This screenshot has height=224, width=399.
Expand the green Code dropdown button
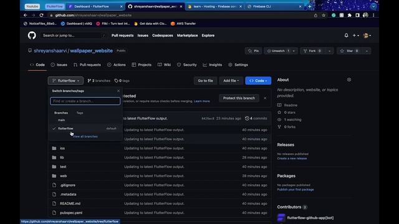(258, 80)
